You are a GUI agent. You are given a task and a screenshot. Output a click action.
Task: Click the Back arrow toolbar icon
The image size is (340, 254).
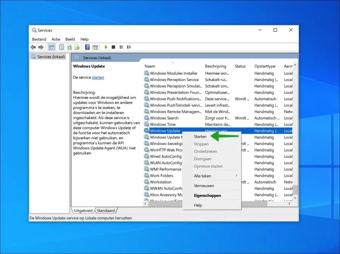[x=33, y=47]
